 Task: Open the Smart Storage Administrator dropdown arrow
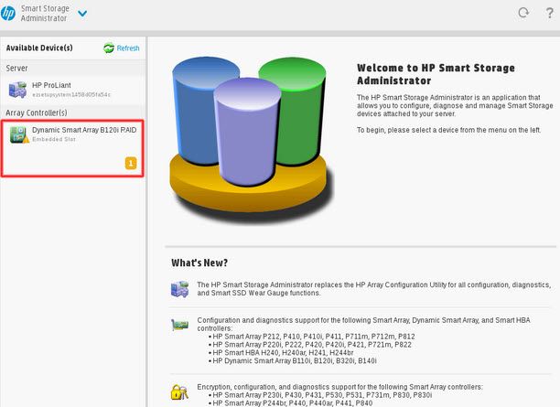[x=83, y=13]
